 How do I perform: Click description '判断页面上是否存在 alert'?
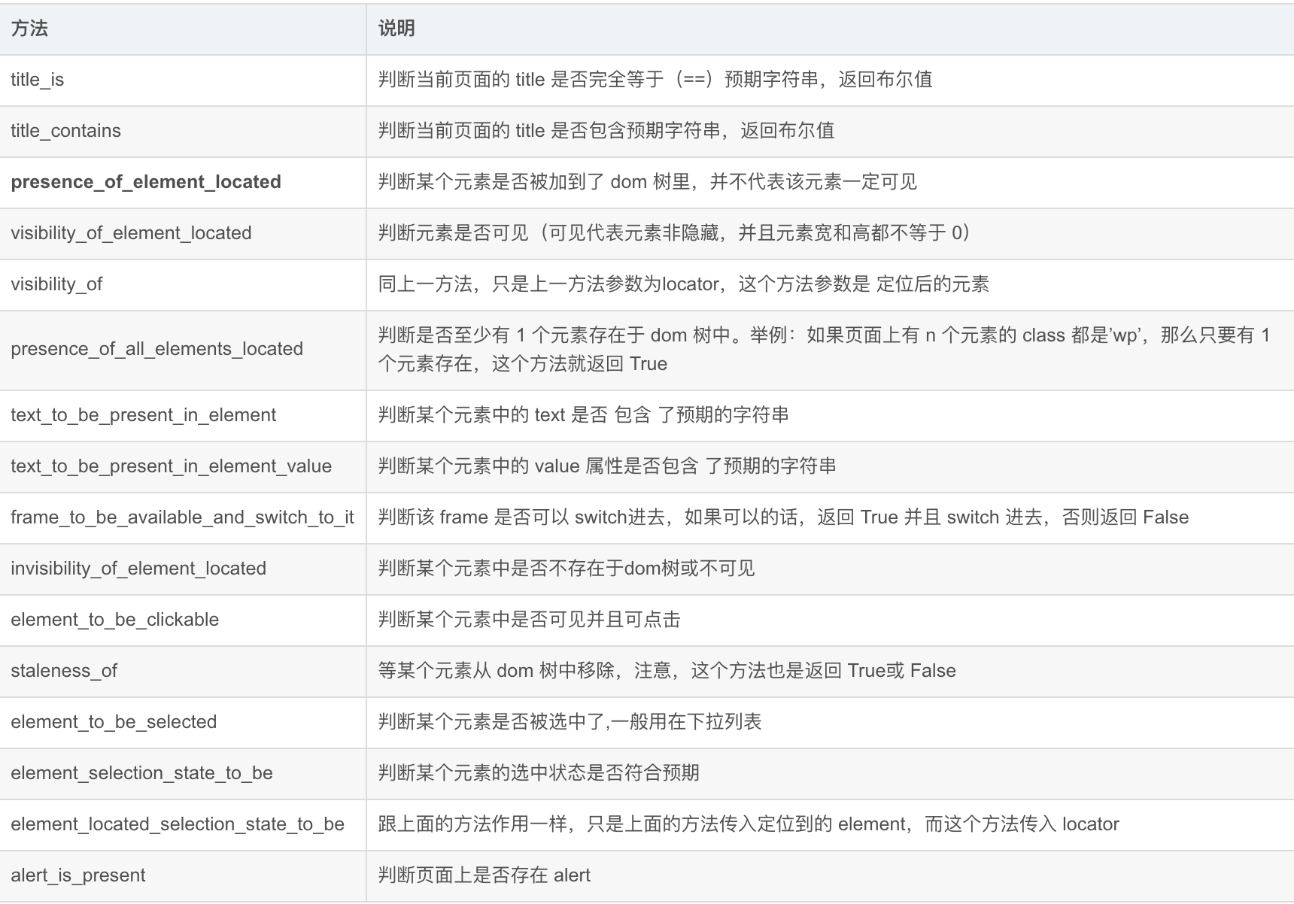click(484, 875)
